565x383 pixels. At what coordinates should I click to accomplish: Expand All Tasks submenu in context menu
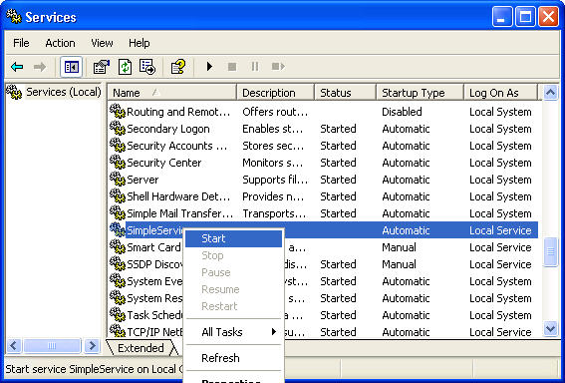coord(233,332)
